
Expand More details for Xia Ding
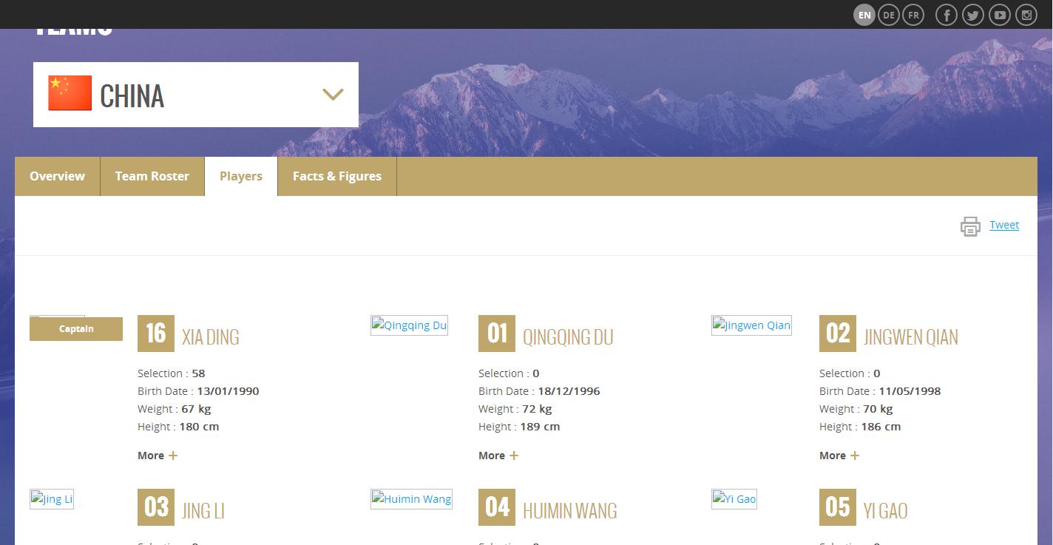click(x=158, y=456)
